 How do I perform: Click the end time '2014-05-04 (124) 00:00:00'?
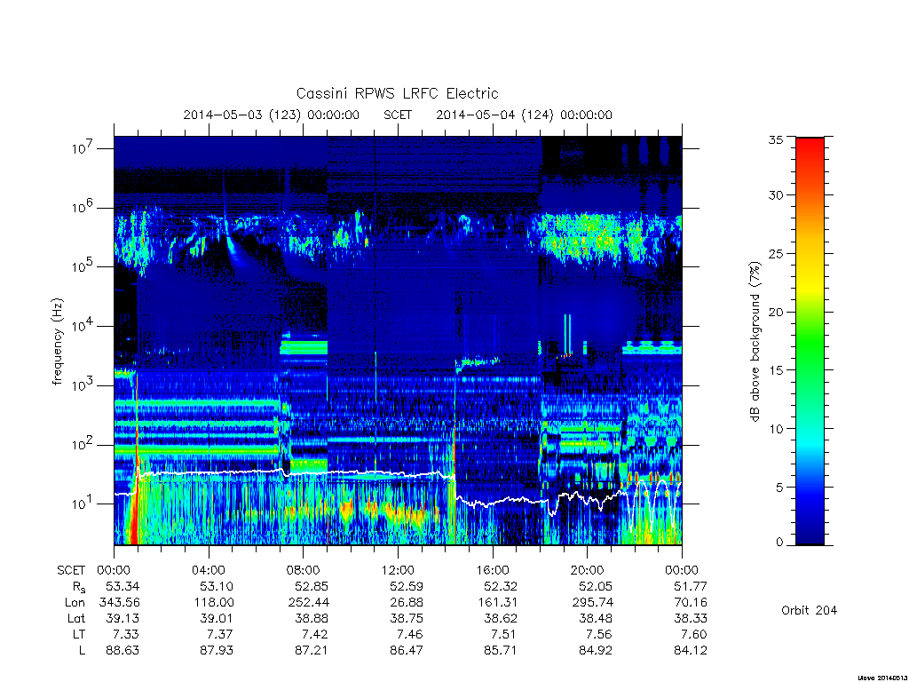[524, 115]
